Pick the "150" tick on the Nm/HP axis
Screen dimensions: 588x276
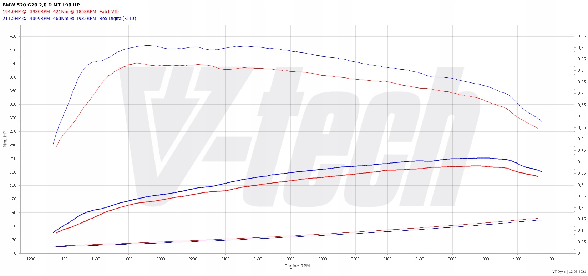[13, 185]
